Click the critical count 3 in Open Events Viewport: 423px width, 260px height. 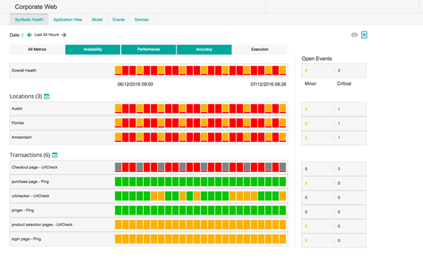click(x=339, y=71)
